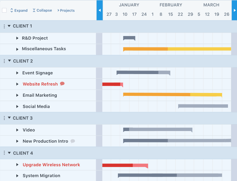This screenshot has width=237, height=181.
Task: Click the Collapse all button
Action: (x=42, y=10)
